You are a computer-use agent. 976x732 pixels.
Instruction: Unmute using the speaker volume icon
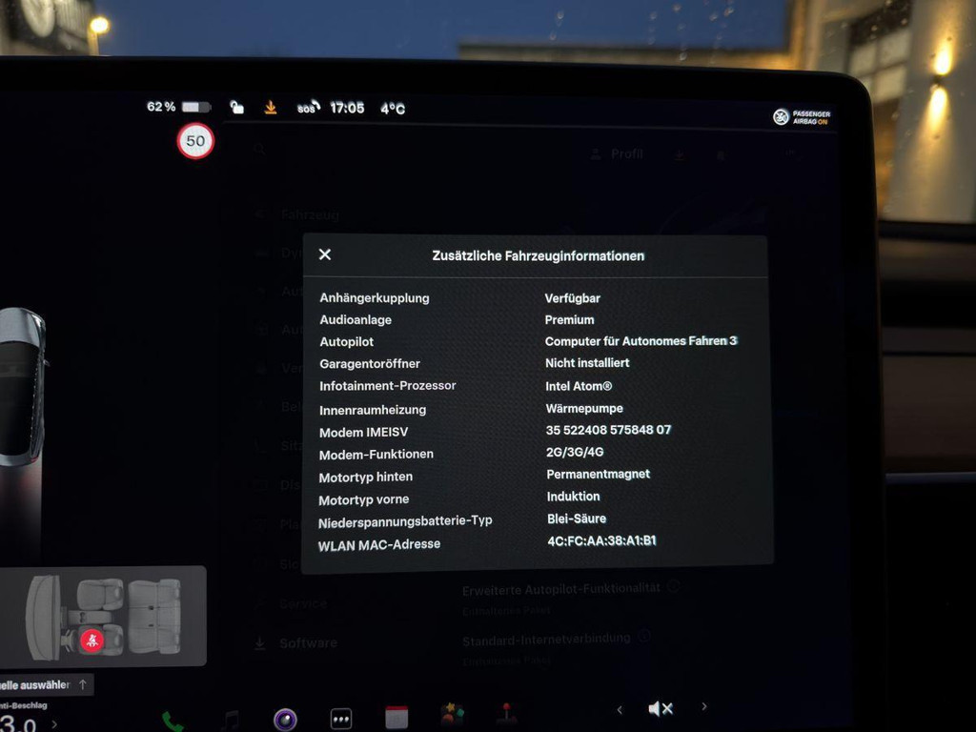[x=660, y=708]
